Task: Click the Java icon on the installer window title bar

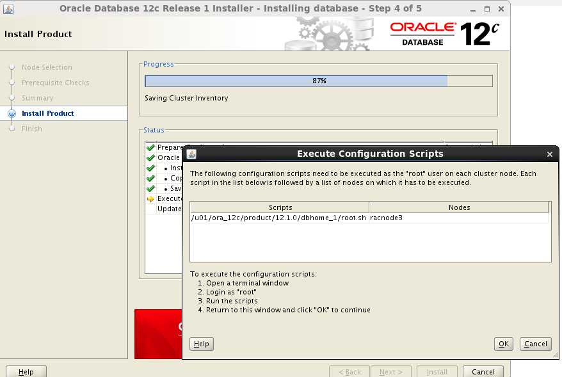Action: coord(8,9)
